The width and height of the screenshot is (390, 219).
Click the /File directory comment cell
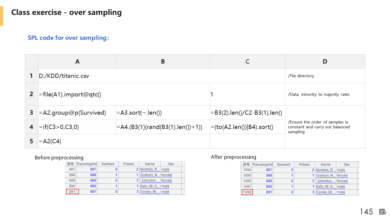tap(301, 76)
